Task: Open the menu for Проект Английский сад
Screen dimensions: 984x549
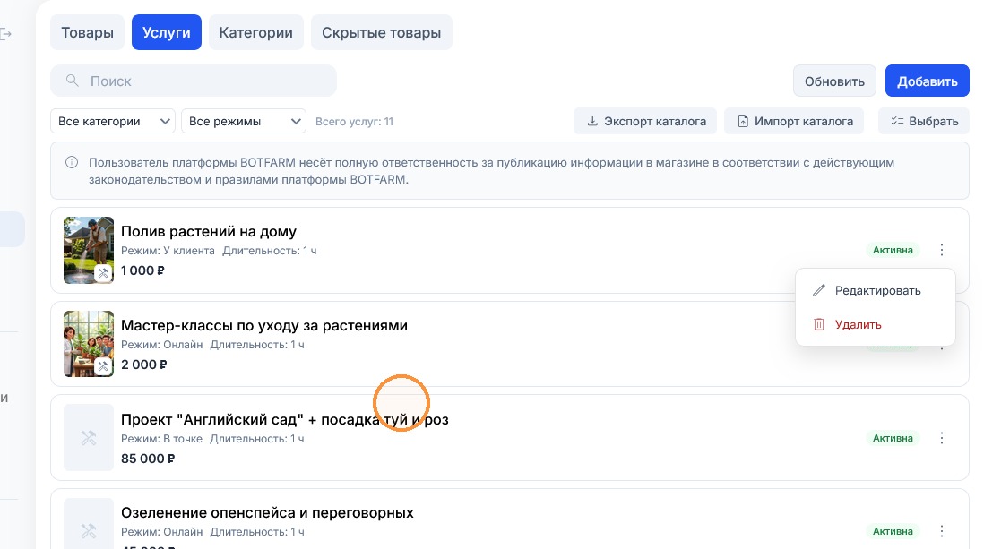Action: tap(942, 438)
